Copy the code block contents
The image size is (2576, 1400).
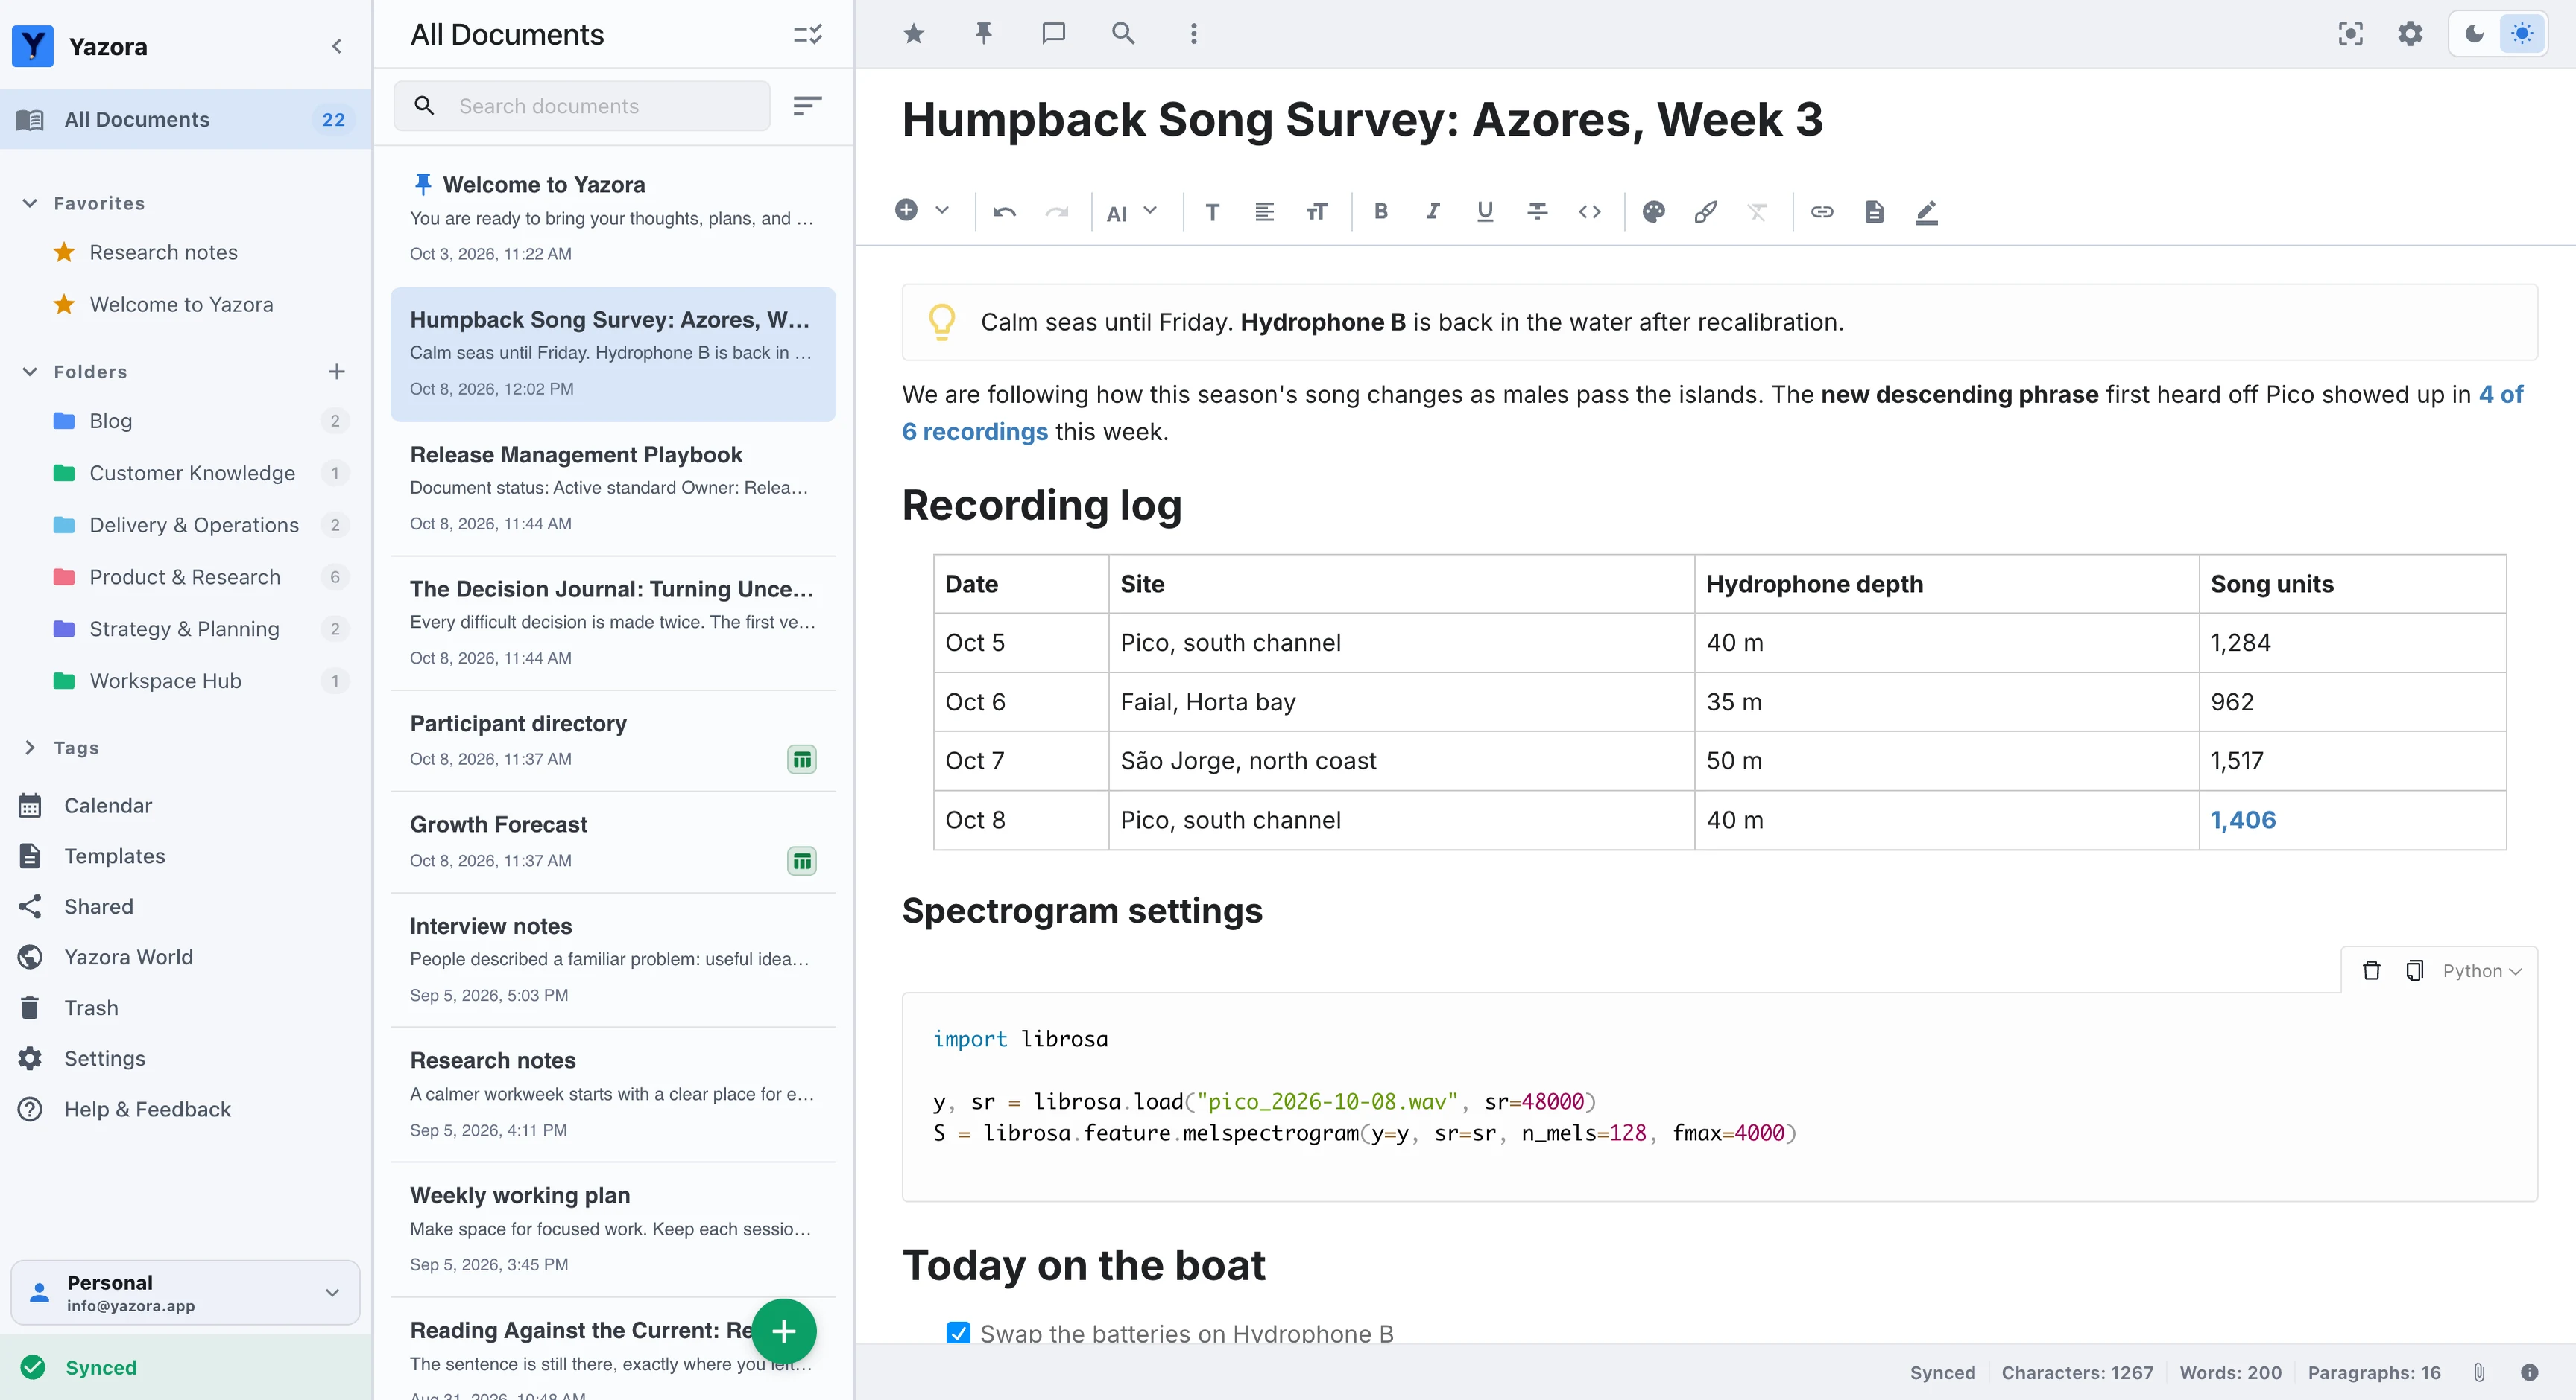[x=2414, y=970]
